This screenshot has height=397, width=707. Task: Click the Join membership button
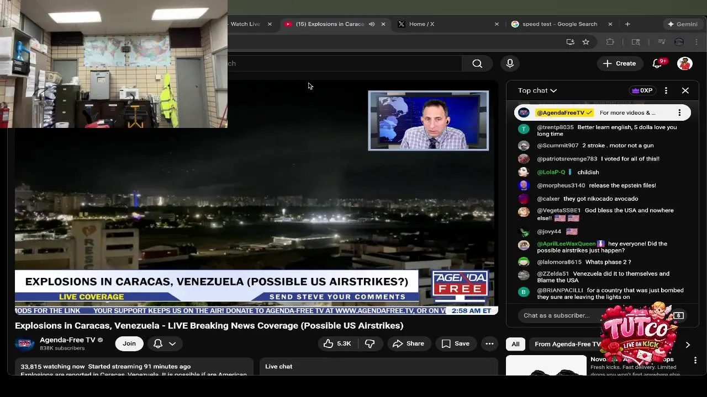129,344
